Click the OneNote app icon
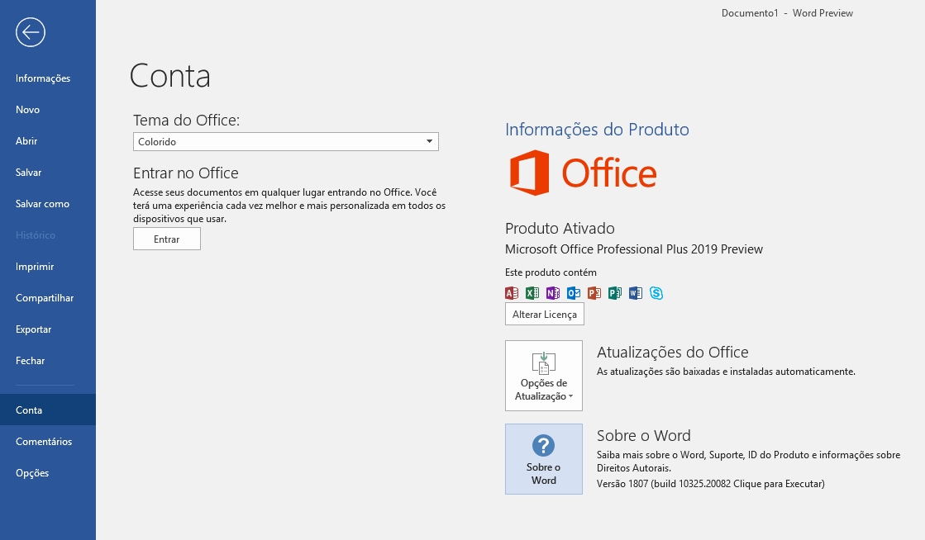This screenshot has height=540, width=925. click(553, 293)
